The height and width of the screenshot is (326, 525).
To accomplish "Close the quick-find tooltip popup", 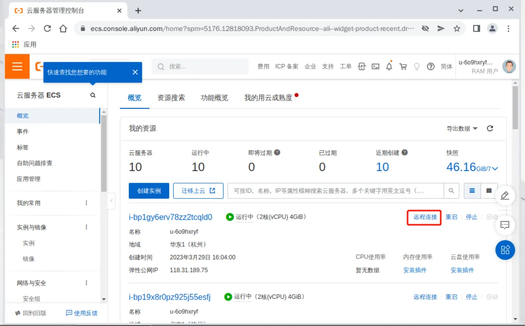I will (135, 72).
